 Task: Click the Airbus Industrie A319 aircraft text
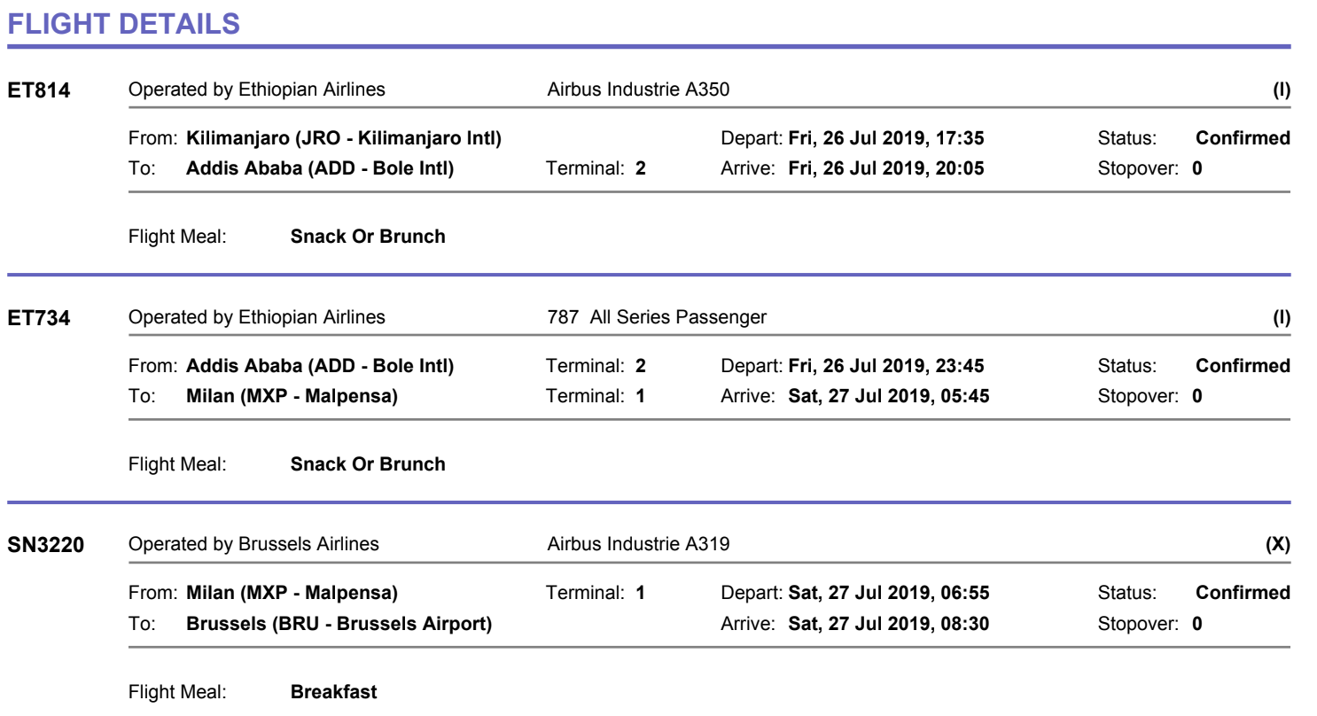[639, 544]
